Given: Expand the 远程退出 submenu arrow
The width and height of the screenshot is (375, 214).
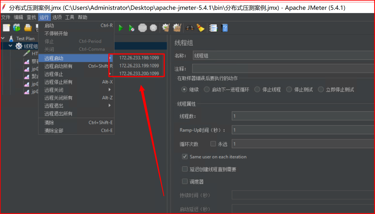Looking at the screenshot, I should point(109,106).
